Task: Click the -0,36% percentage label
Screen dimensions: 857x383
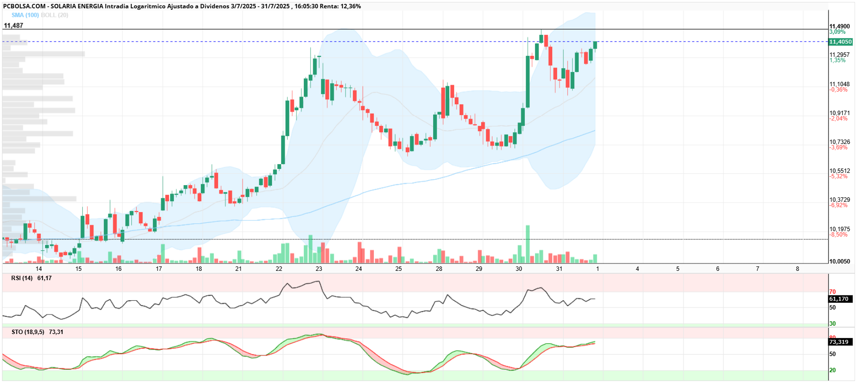Action: (x=838, y=90)
